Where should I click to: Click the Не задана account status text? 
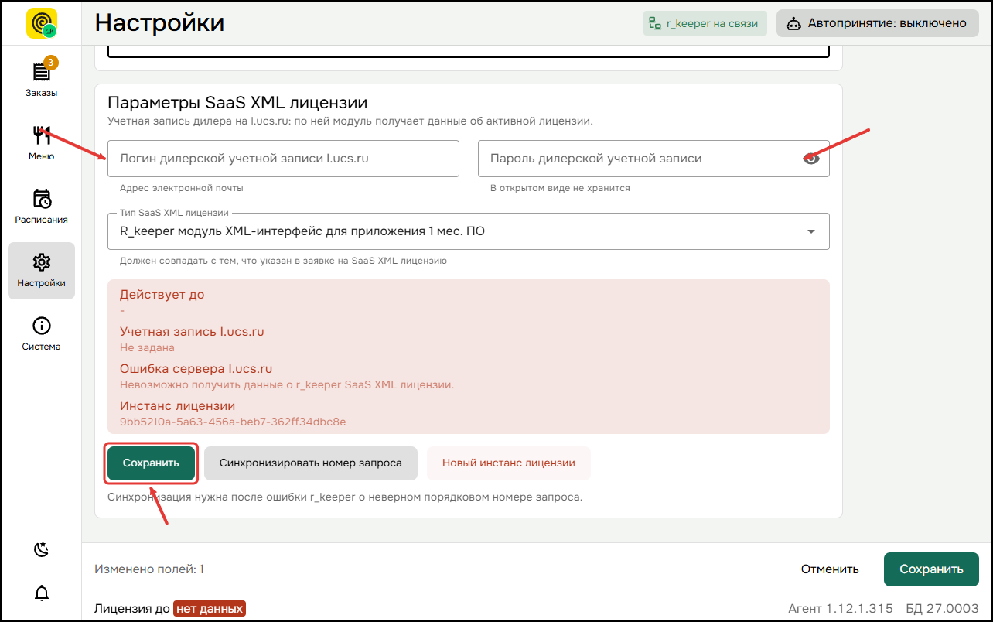pyautogui.click(x=147, y=348)
